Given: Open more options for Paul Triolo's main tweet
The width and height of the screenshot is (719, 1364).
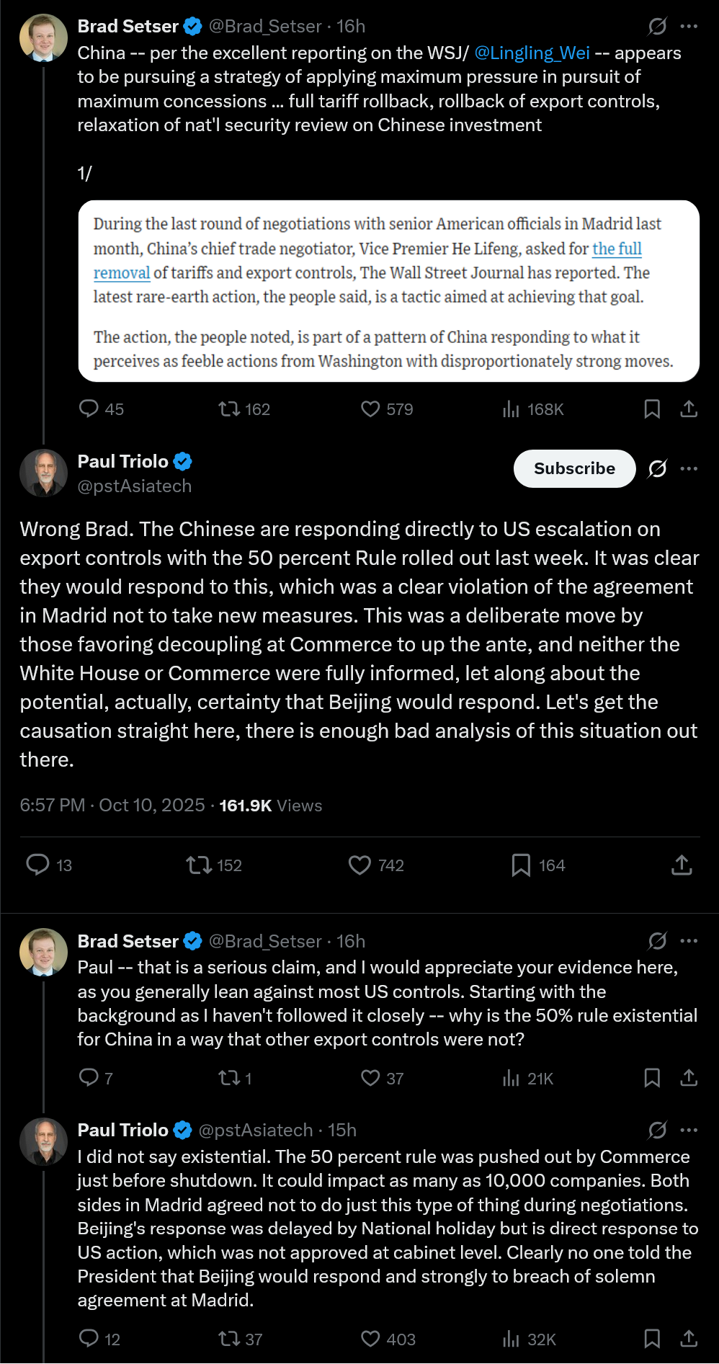Looking at the screenshot, I should [x=689, y=469].
